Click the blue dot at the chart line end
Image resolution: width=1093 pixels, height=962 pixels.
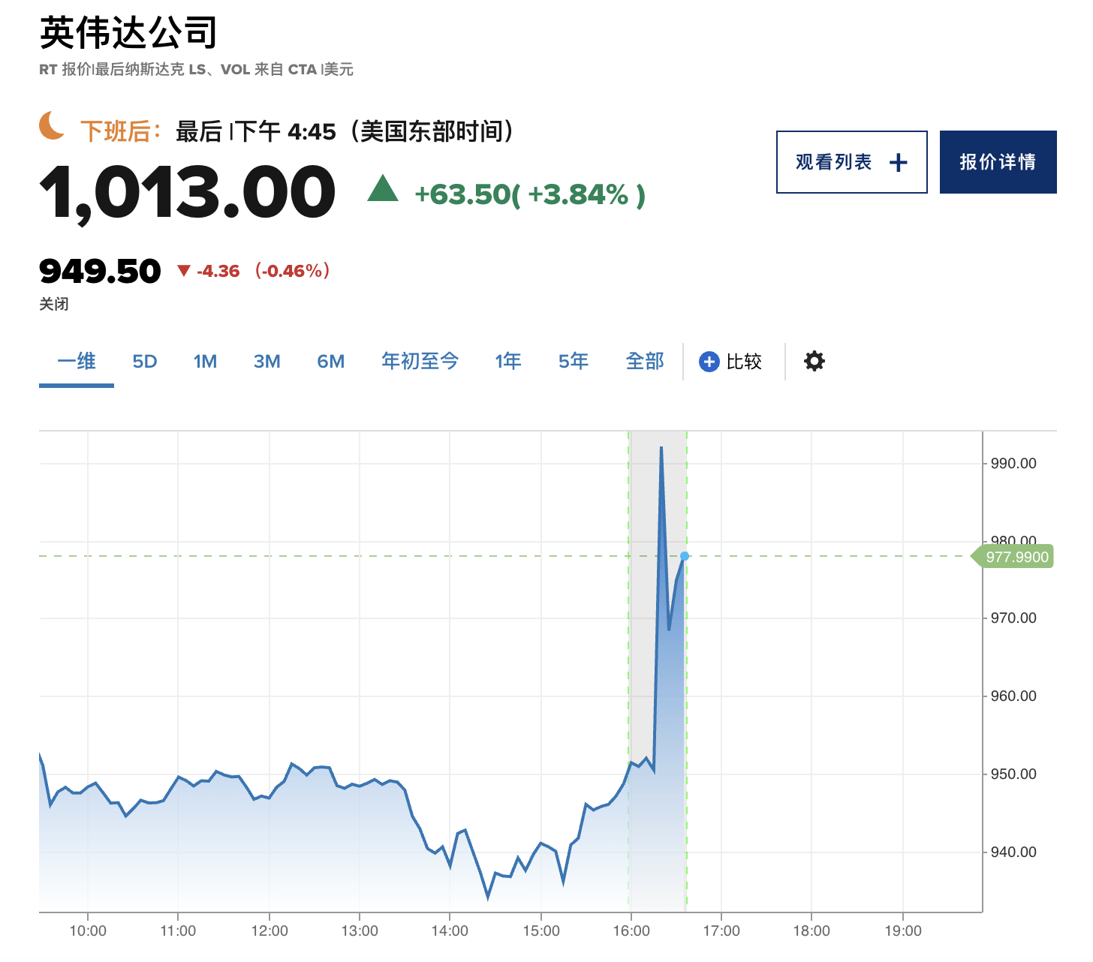pos(685,556)
